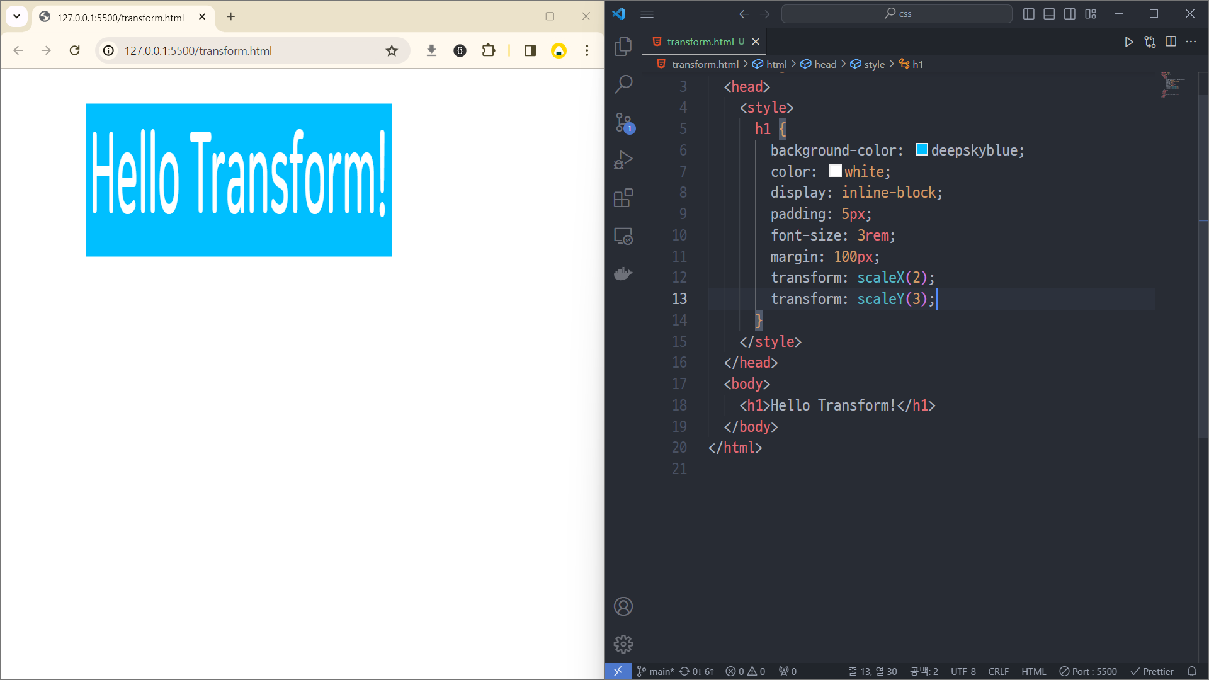Image resolution: width=1209 pixels, height=680 pixels.
Task: Expand the style breadcrumb segment
Action: tap(873, 64)
